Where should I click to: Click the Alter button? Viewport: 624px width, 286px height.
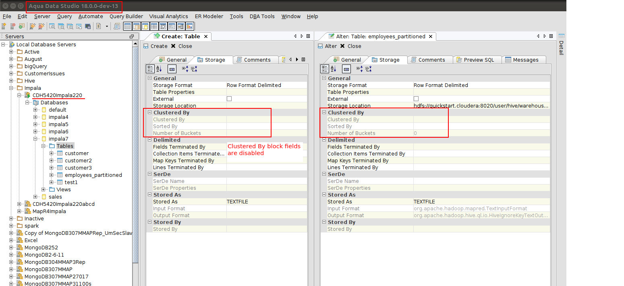[x=327, y=46]
